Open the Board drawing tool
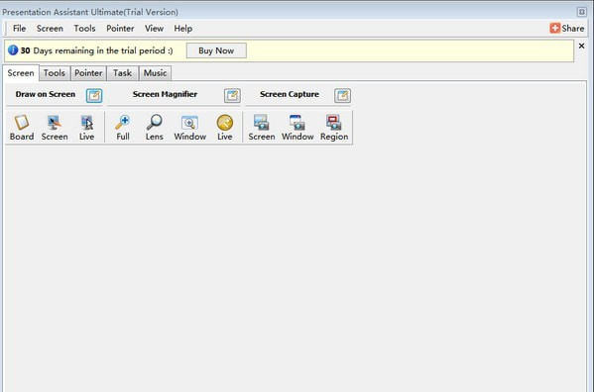 (22, 128)
